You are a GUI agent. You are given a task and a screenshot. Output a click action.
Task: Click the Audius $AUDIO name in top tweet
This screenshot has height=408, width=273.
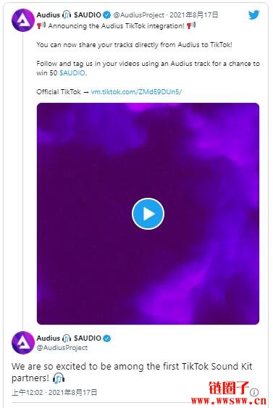click(x=69, y=15)
